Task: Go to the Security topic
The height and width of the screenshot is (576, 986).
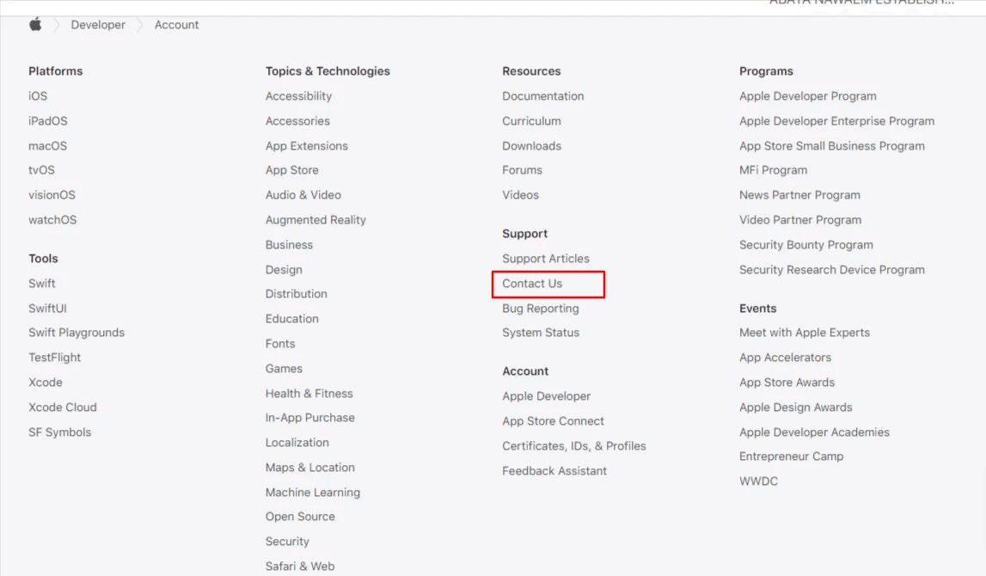Action: 287,542
